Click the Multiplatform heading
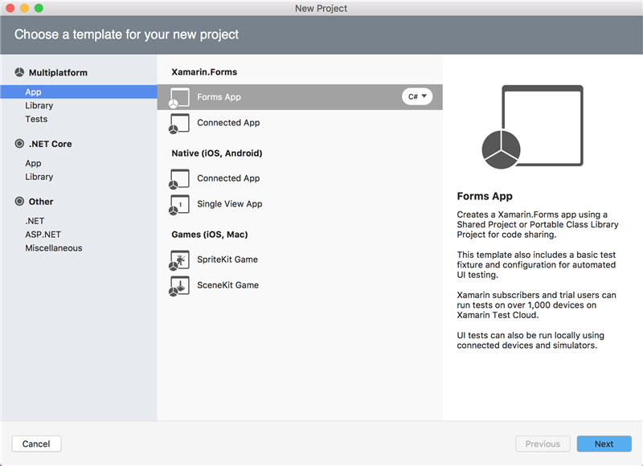The height and width of the screenshot is (466, 643). (58, 72)
